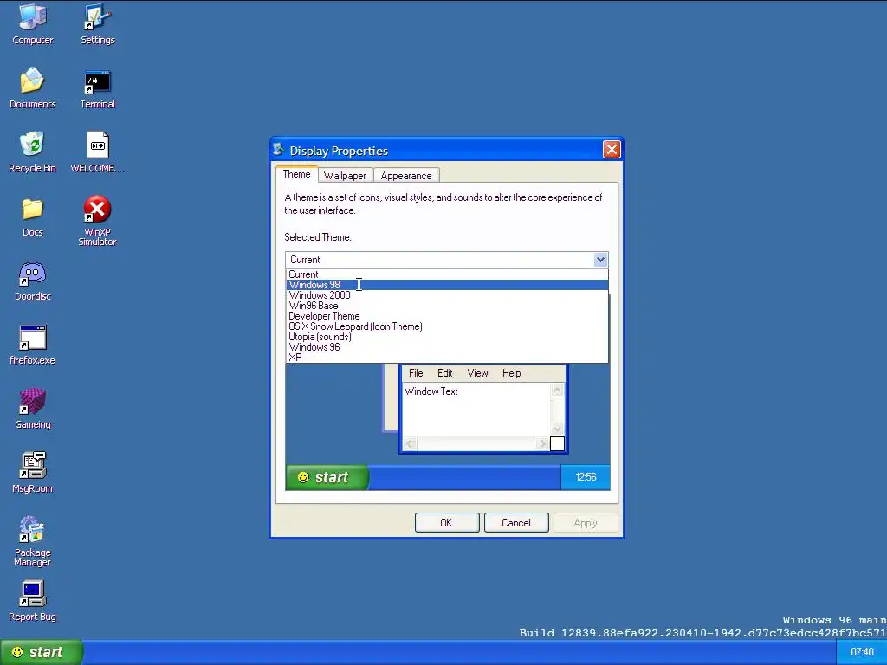This screenshot has height=665, width=887.
Task: Close the Display Properties dialog
Action: pyautogui.click(x=612, y=149)
